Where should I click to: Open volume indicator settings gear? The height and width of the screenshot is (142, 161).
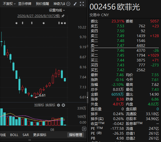pos(58,105)
